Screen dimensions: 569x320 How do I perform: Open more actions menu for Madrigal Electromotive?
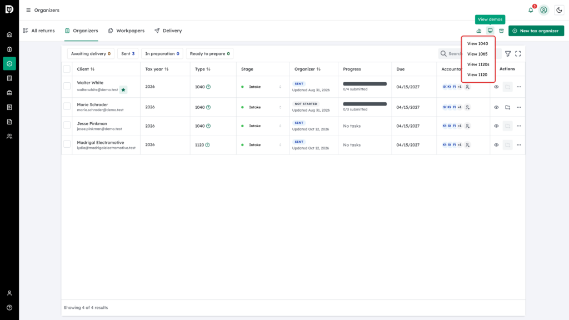[x=519, y=145]
